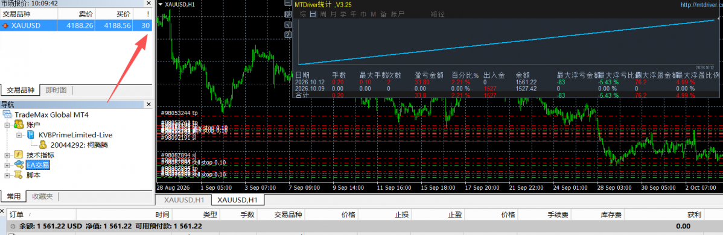Click the KVBPrimeLimited-Live server icon
Viewport: 723px width, 235px height.
pos(30,134)
